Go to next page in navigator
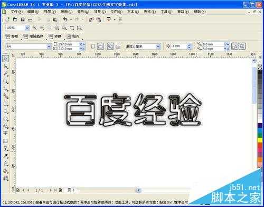 51,190
